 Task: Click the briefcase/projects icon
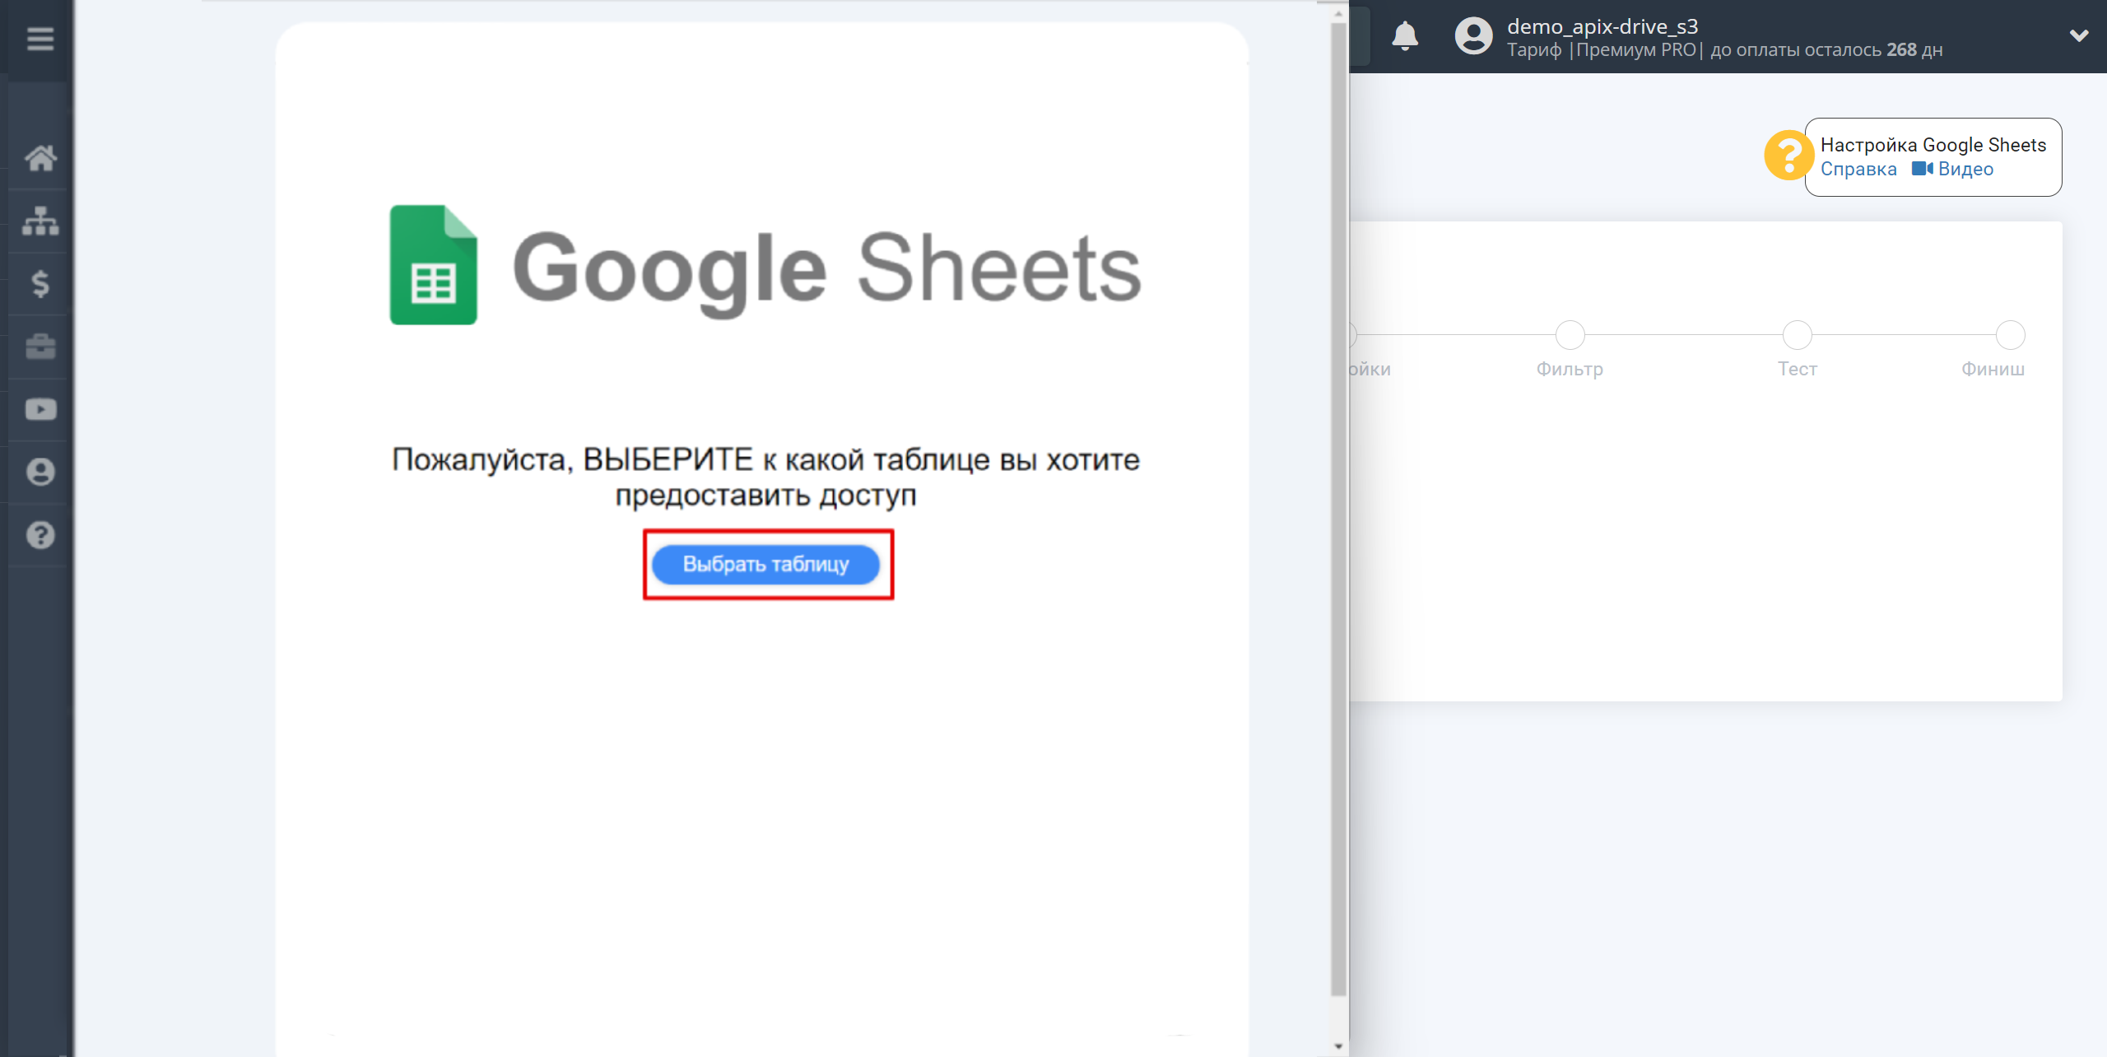(39, 344)
